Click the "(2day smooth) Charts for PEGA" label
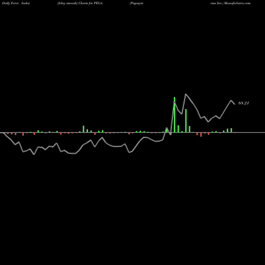The height and width of the screenshot is (265, 265). (x=80, y=3)
